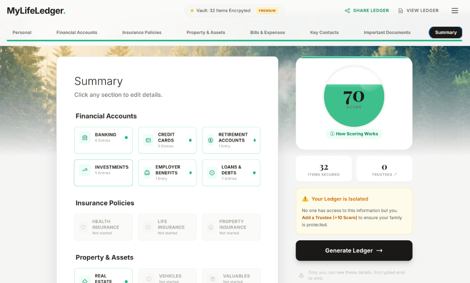The image size is (470, 283).
Task: Open the hamburger menu
Action: (455, 10)
